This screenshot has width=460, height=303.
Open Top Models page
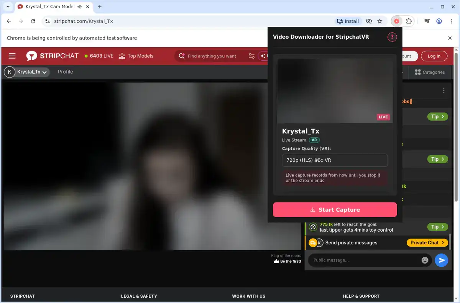136,56
